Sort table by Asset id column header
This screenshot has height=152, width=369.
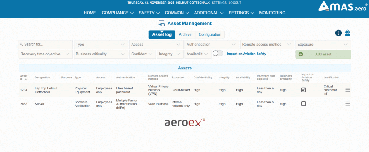[24, 77]
